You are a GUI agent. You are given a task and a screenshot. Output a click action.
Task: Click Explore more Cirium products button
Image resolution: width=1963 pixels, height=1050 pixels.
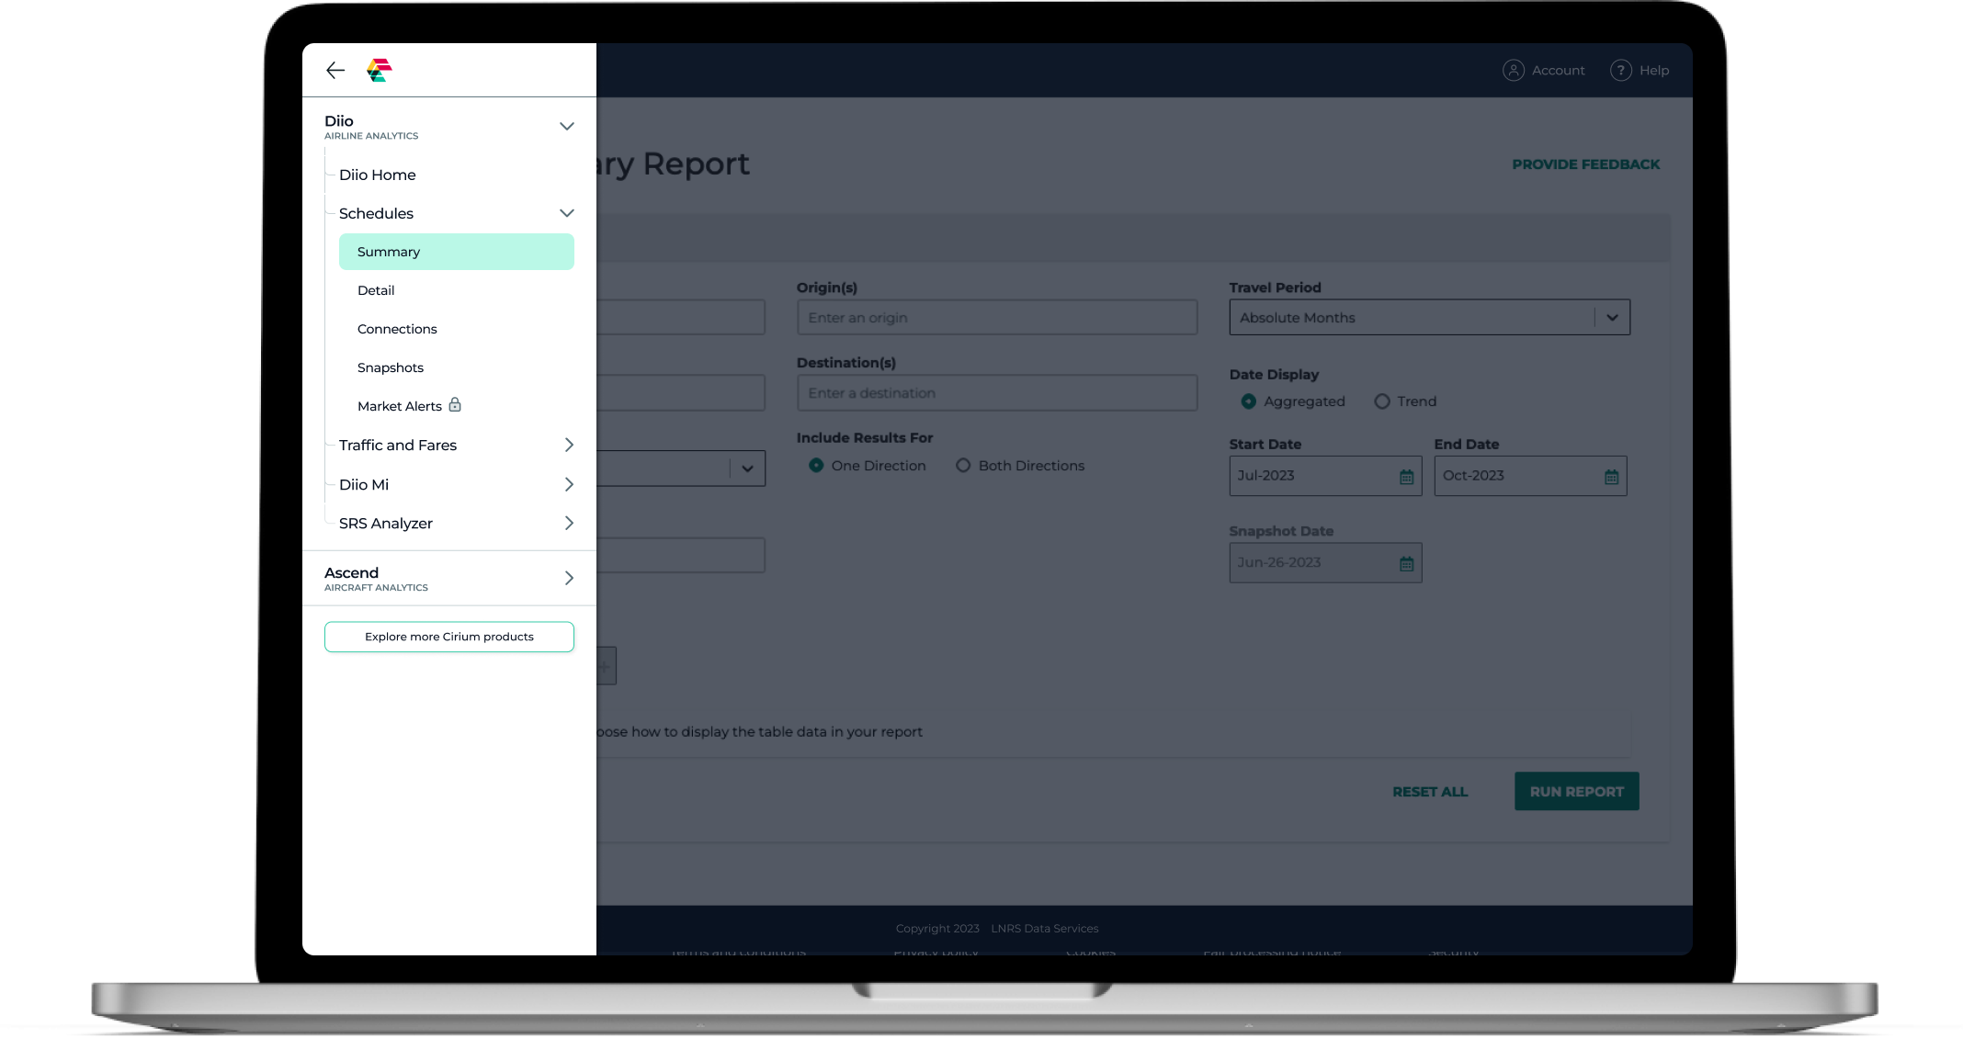click(448, 637)
